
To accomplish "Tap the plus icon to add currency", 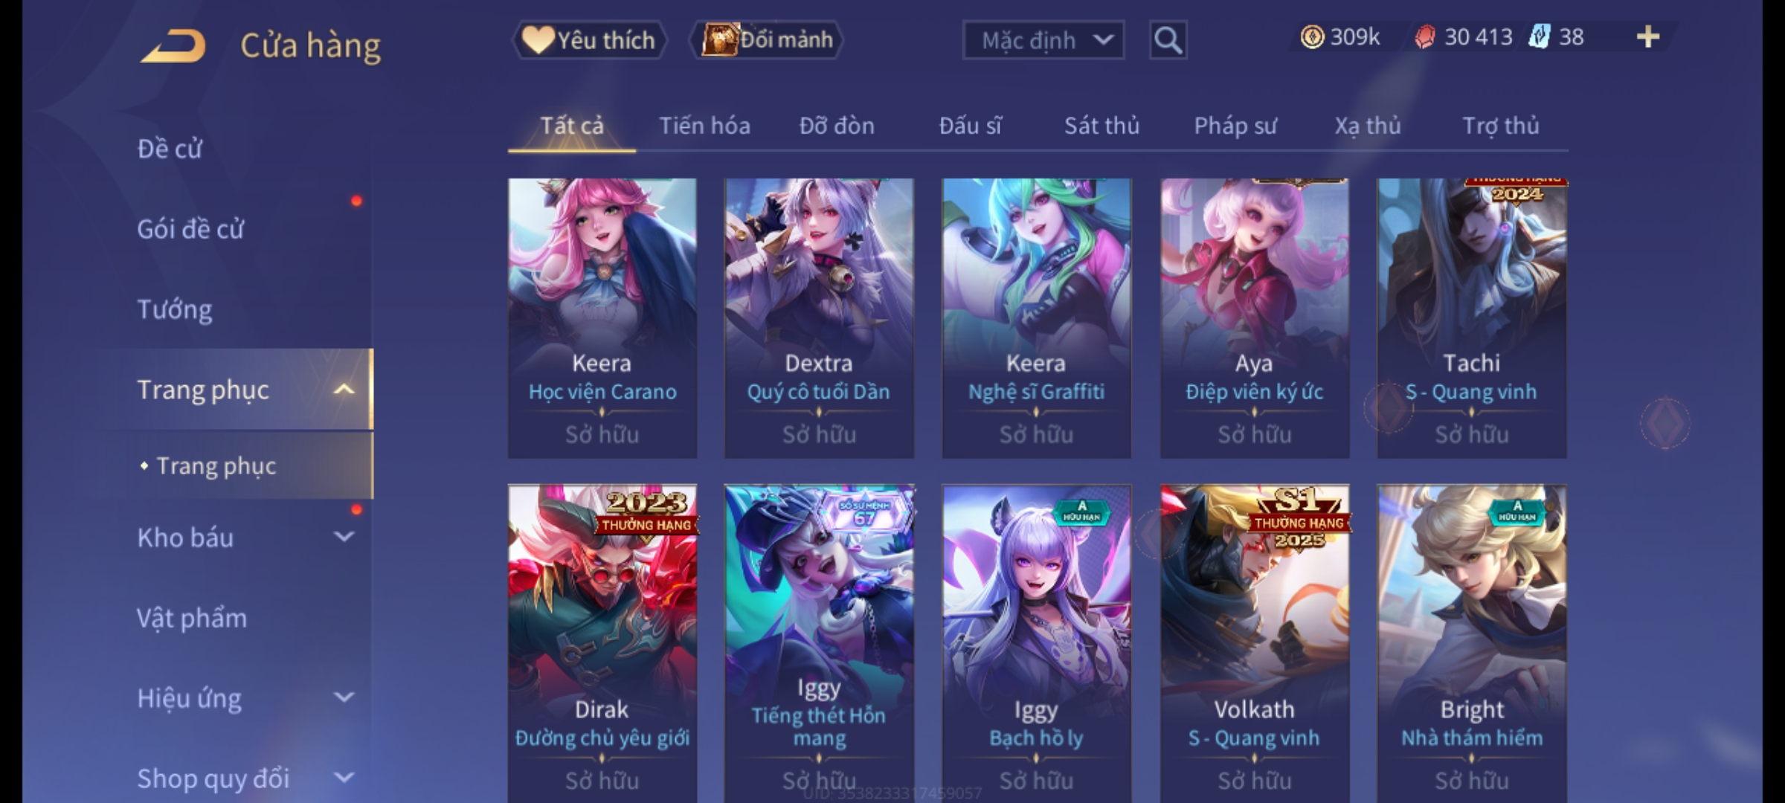I will [1648, 37].
